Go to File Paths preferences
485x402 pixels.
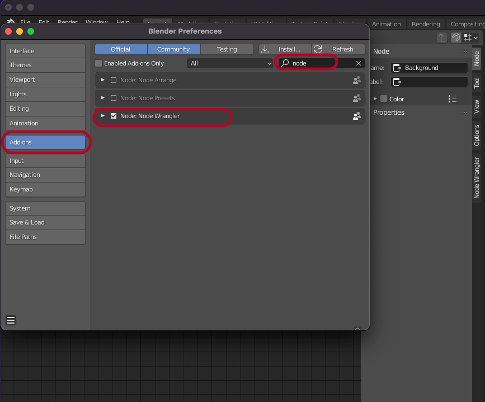[45, 237]
